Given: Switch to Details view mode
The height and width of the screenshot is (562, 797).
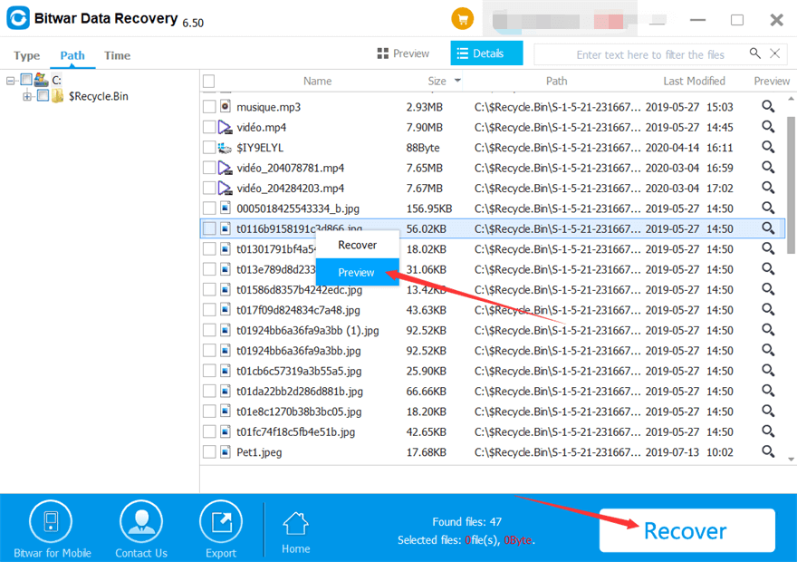Looking at the screenshot, I should (x=486, y=53).
